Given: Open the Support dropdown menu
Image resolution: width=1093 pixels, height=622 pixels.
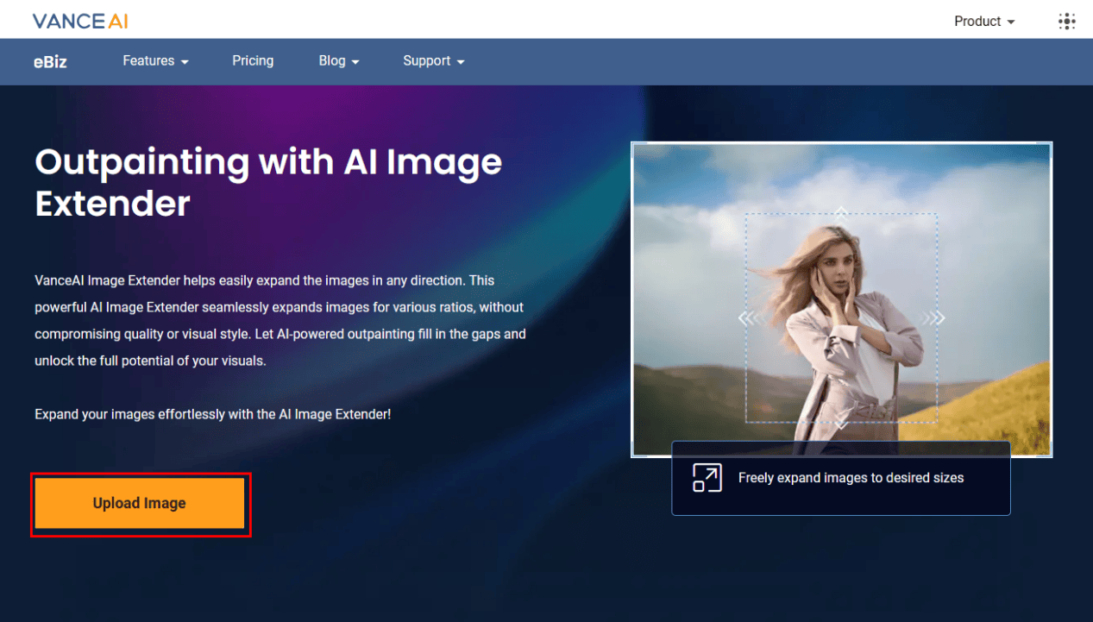Looking at the screenshot, I should point(433,61).
